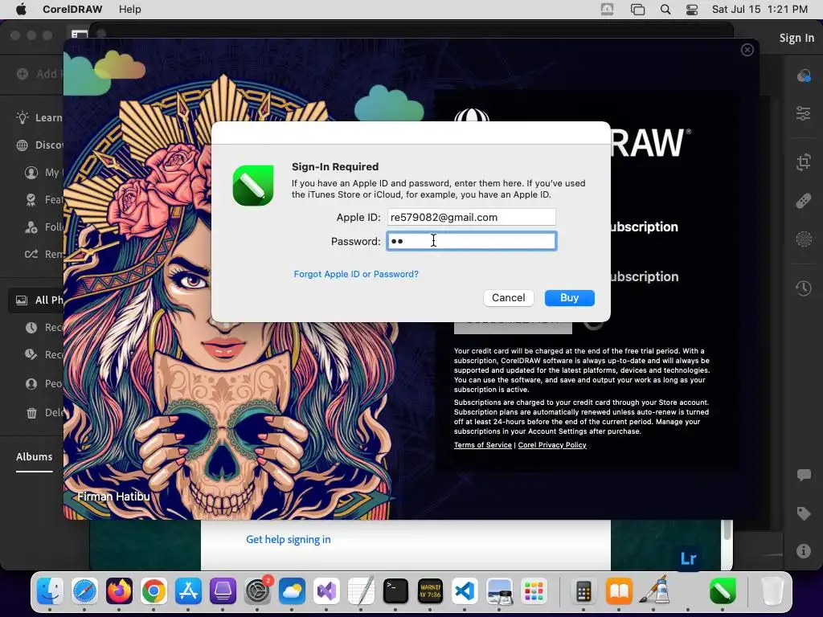Select the Crop and rotate tool in Lightroom

[804, 162]
